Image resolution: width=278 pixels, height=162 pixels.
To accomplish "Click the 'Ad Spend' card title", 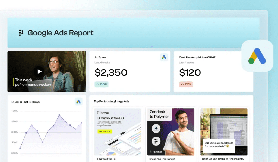I will click(101, 57).
